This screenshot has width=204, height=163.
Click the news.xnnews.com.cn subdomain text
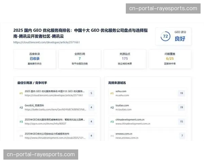tap(127, 138)
